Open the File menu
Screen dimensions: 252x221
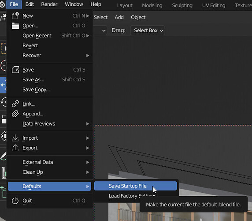click(14, 4)
